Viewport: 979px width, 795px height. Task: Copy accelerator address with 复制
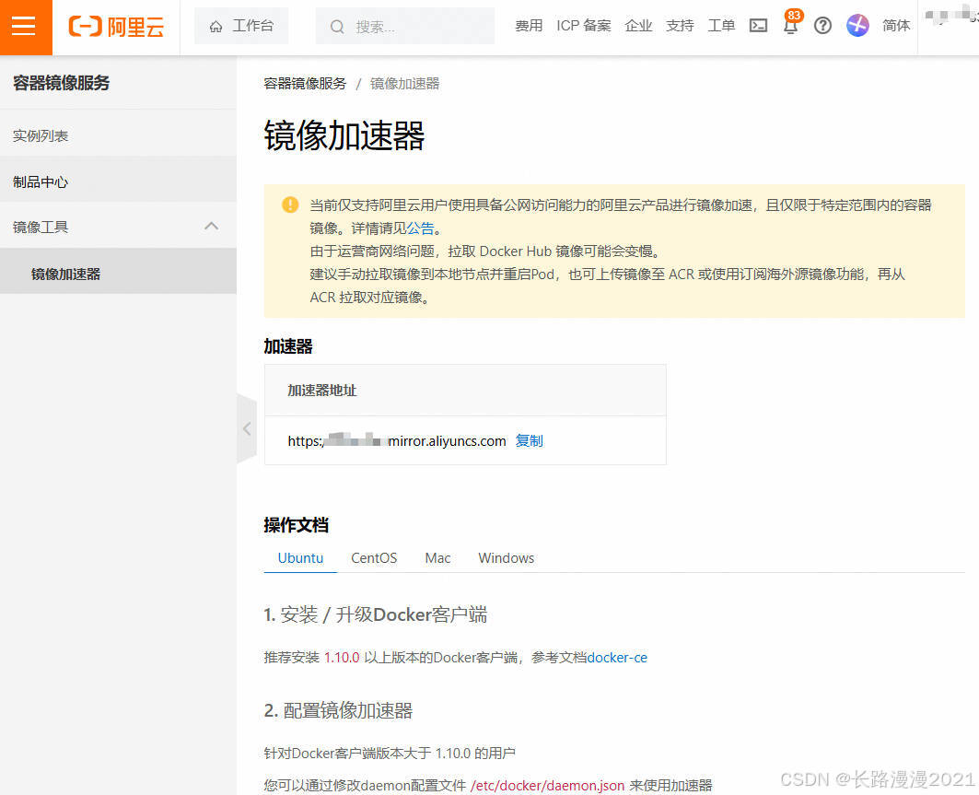(x=529, y=441)
